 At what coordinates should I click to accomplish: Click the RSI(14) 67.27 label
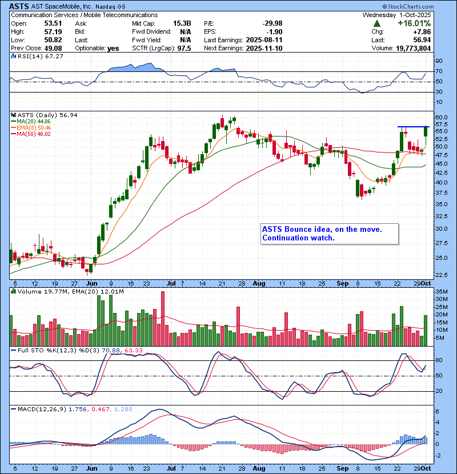point(40,56)
